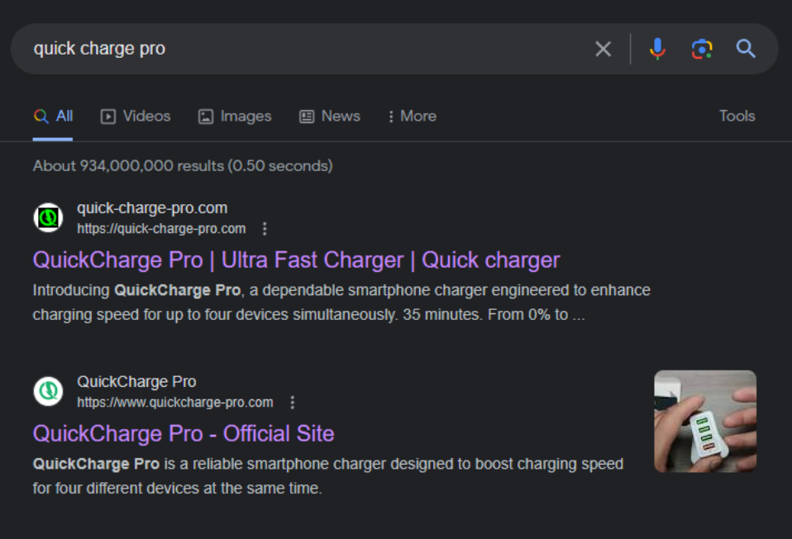This screenshot has height=539, width=792.
Task: Click inside the search input field
Action: (248, 49)
